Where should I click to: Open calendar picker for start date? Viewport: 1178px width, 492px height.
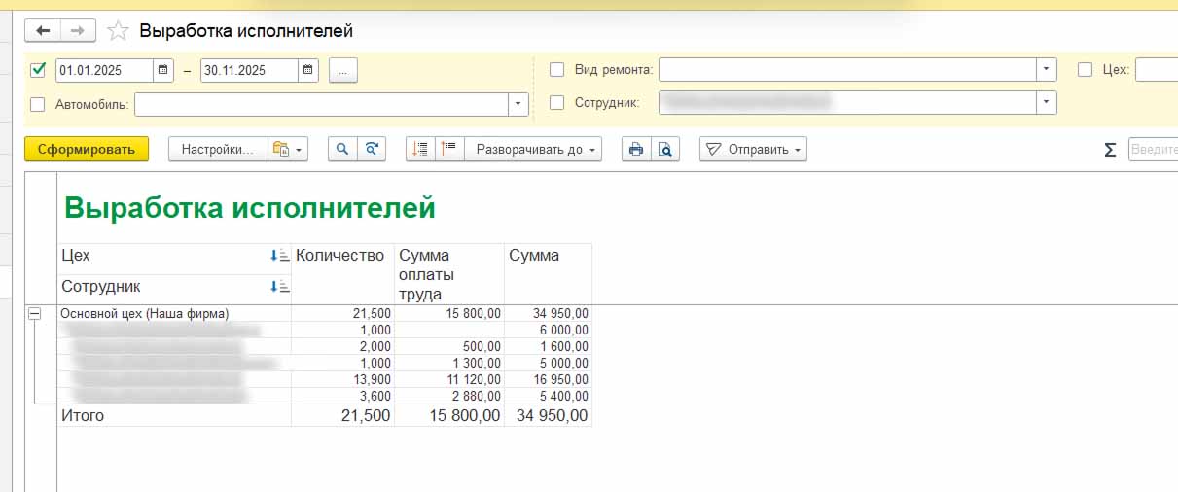click(x=163, y=70)
